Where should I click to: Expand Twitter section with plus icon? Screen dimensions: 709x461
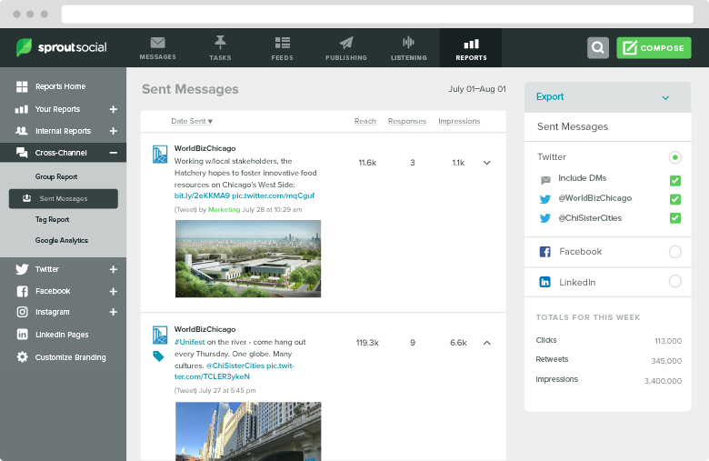(114, 269)
